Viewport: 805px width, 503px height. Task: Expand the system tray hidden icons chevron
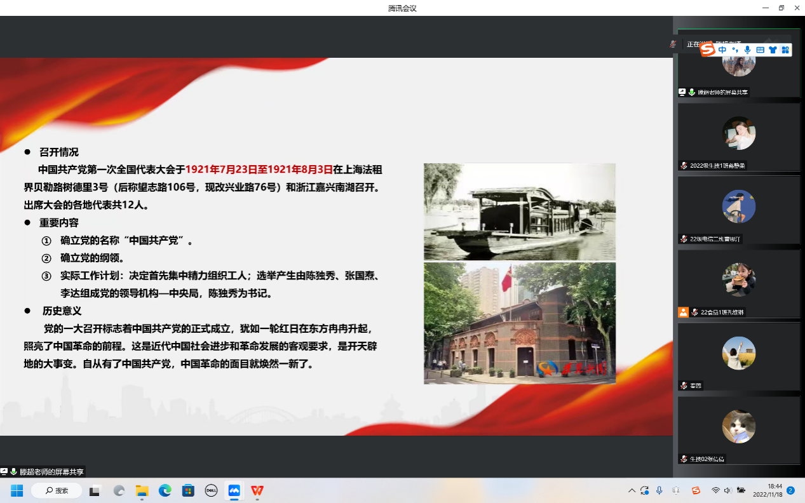tap(632, 490)
